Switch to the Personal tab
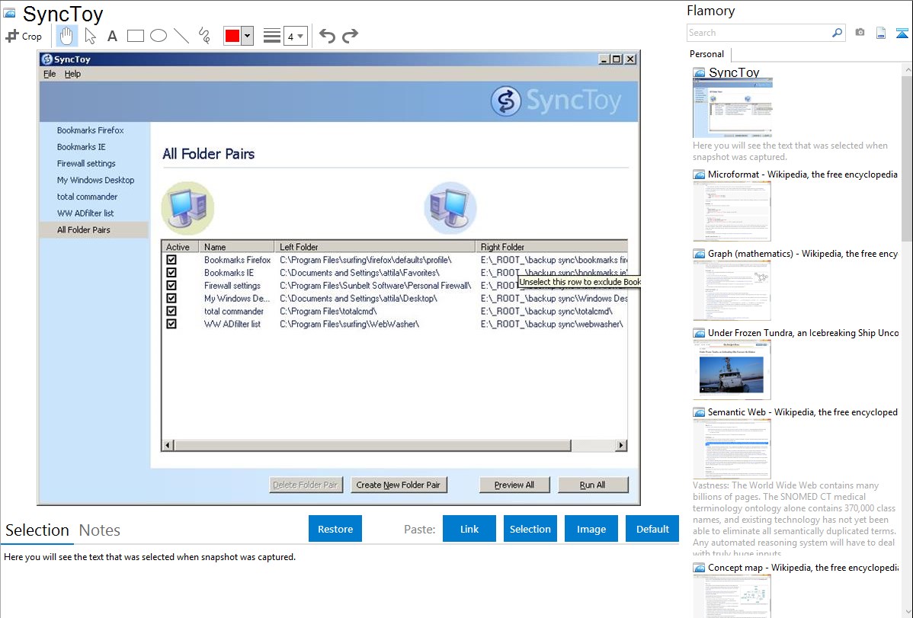Screen dimensions: 913x618 coord(707,54)
